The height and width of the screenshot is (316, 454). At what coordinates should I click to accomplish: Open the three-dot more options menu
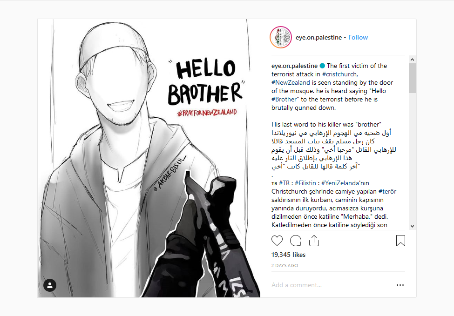click(x=400, y=285)
